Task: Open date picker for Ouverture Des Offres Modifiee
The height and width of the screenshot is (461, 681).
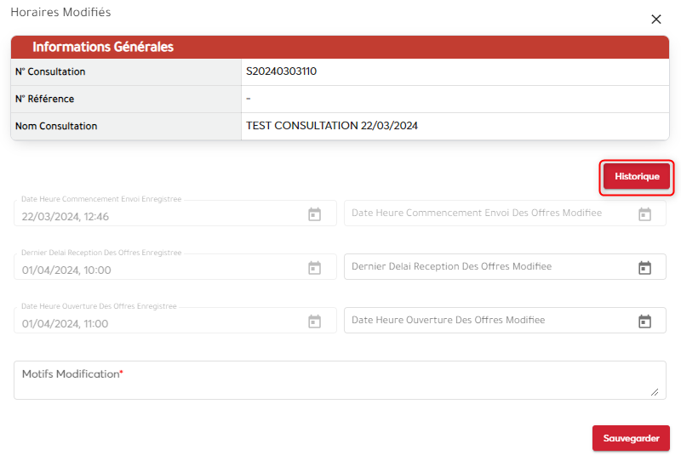Action: [x=644, y=322]
